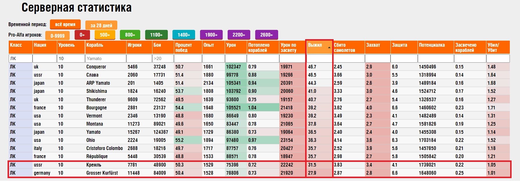Click survival value 27.9 for Grosser Kurfürst
520x188 pixels.
pos(312,173)
